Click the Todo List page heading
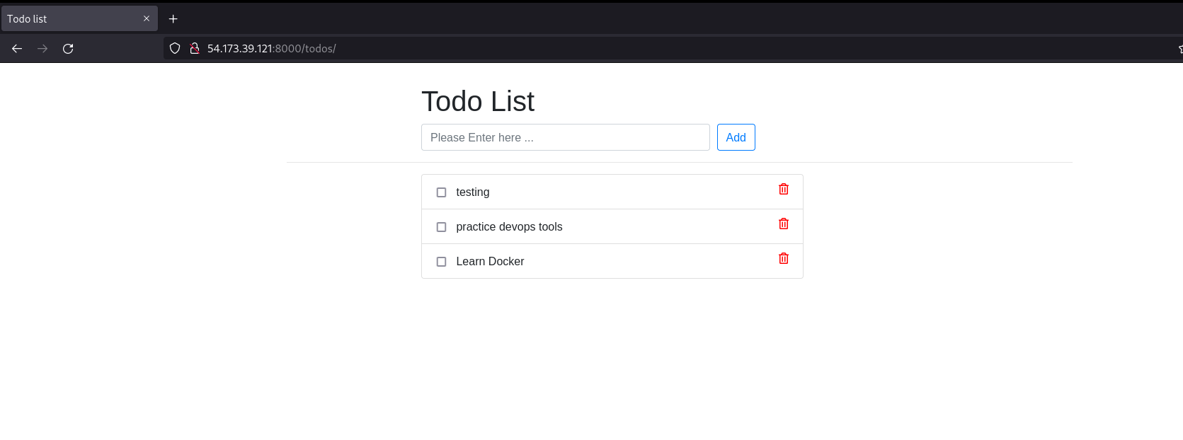This screenshot has height=440, width=1183. 478,100
